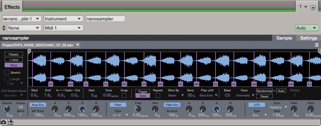This screenshot has height=126, width=321.
Task: Click the Sens 50% value
Action: [x=191, y=95]
